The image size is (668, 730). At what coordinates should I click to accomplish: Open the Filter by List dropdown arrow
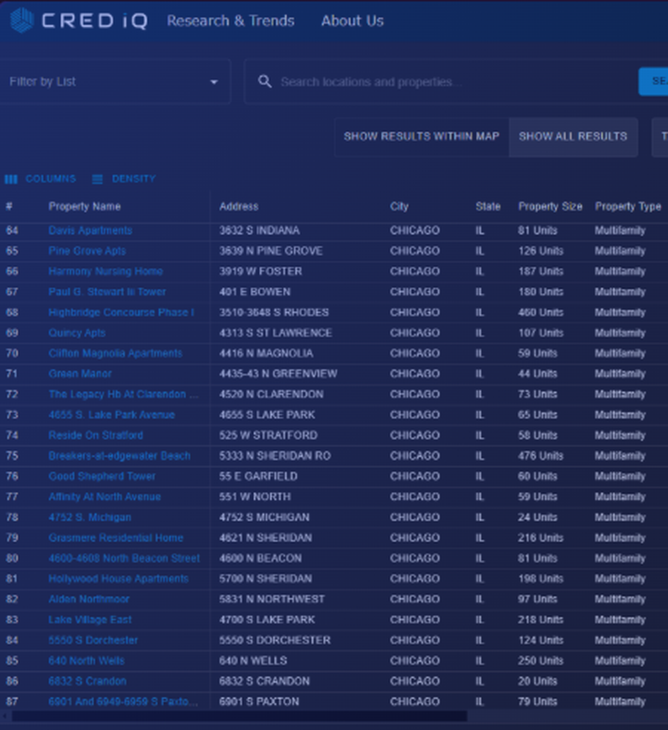tap(214, 82)
